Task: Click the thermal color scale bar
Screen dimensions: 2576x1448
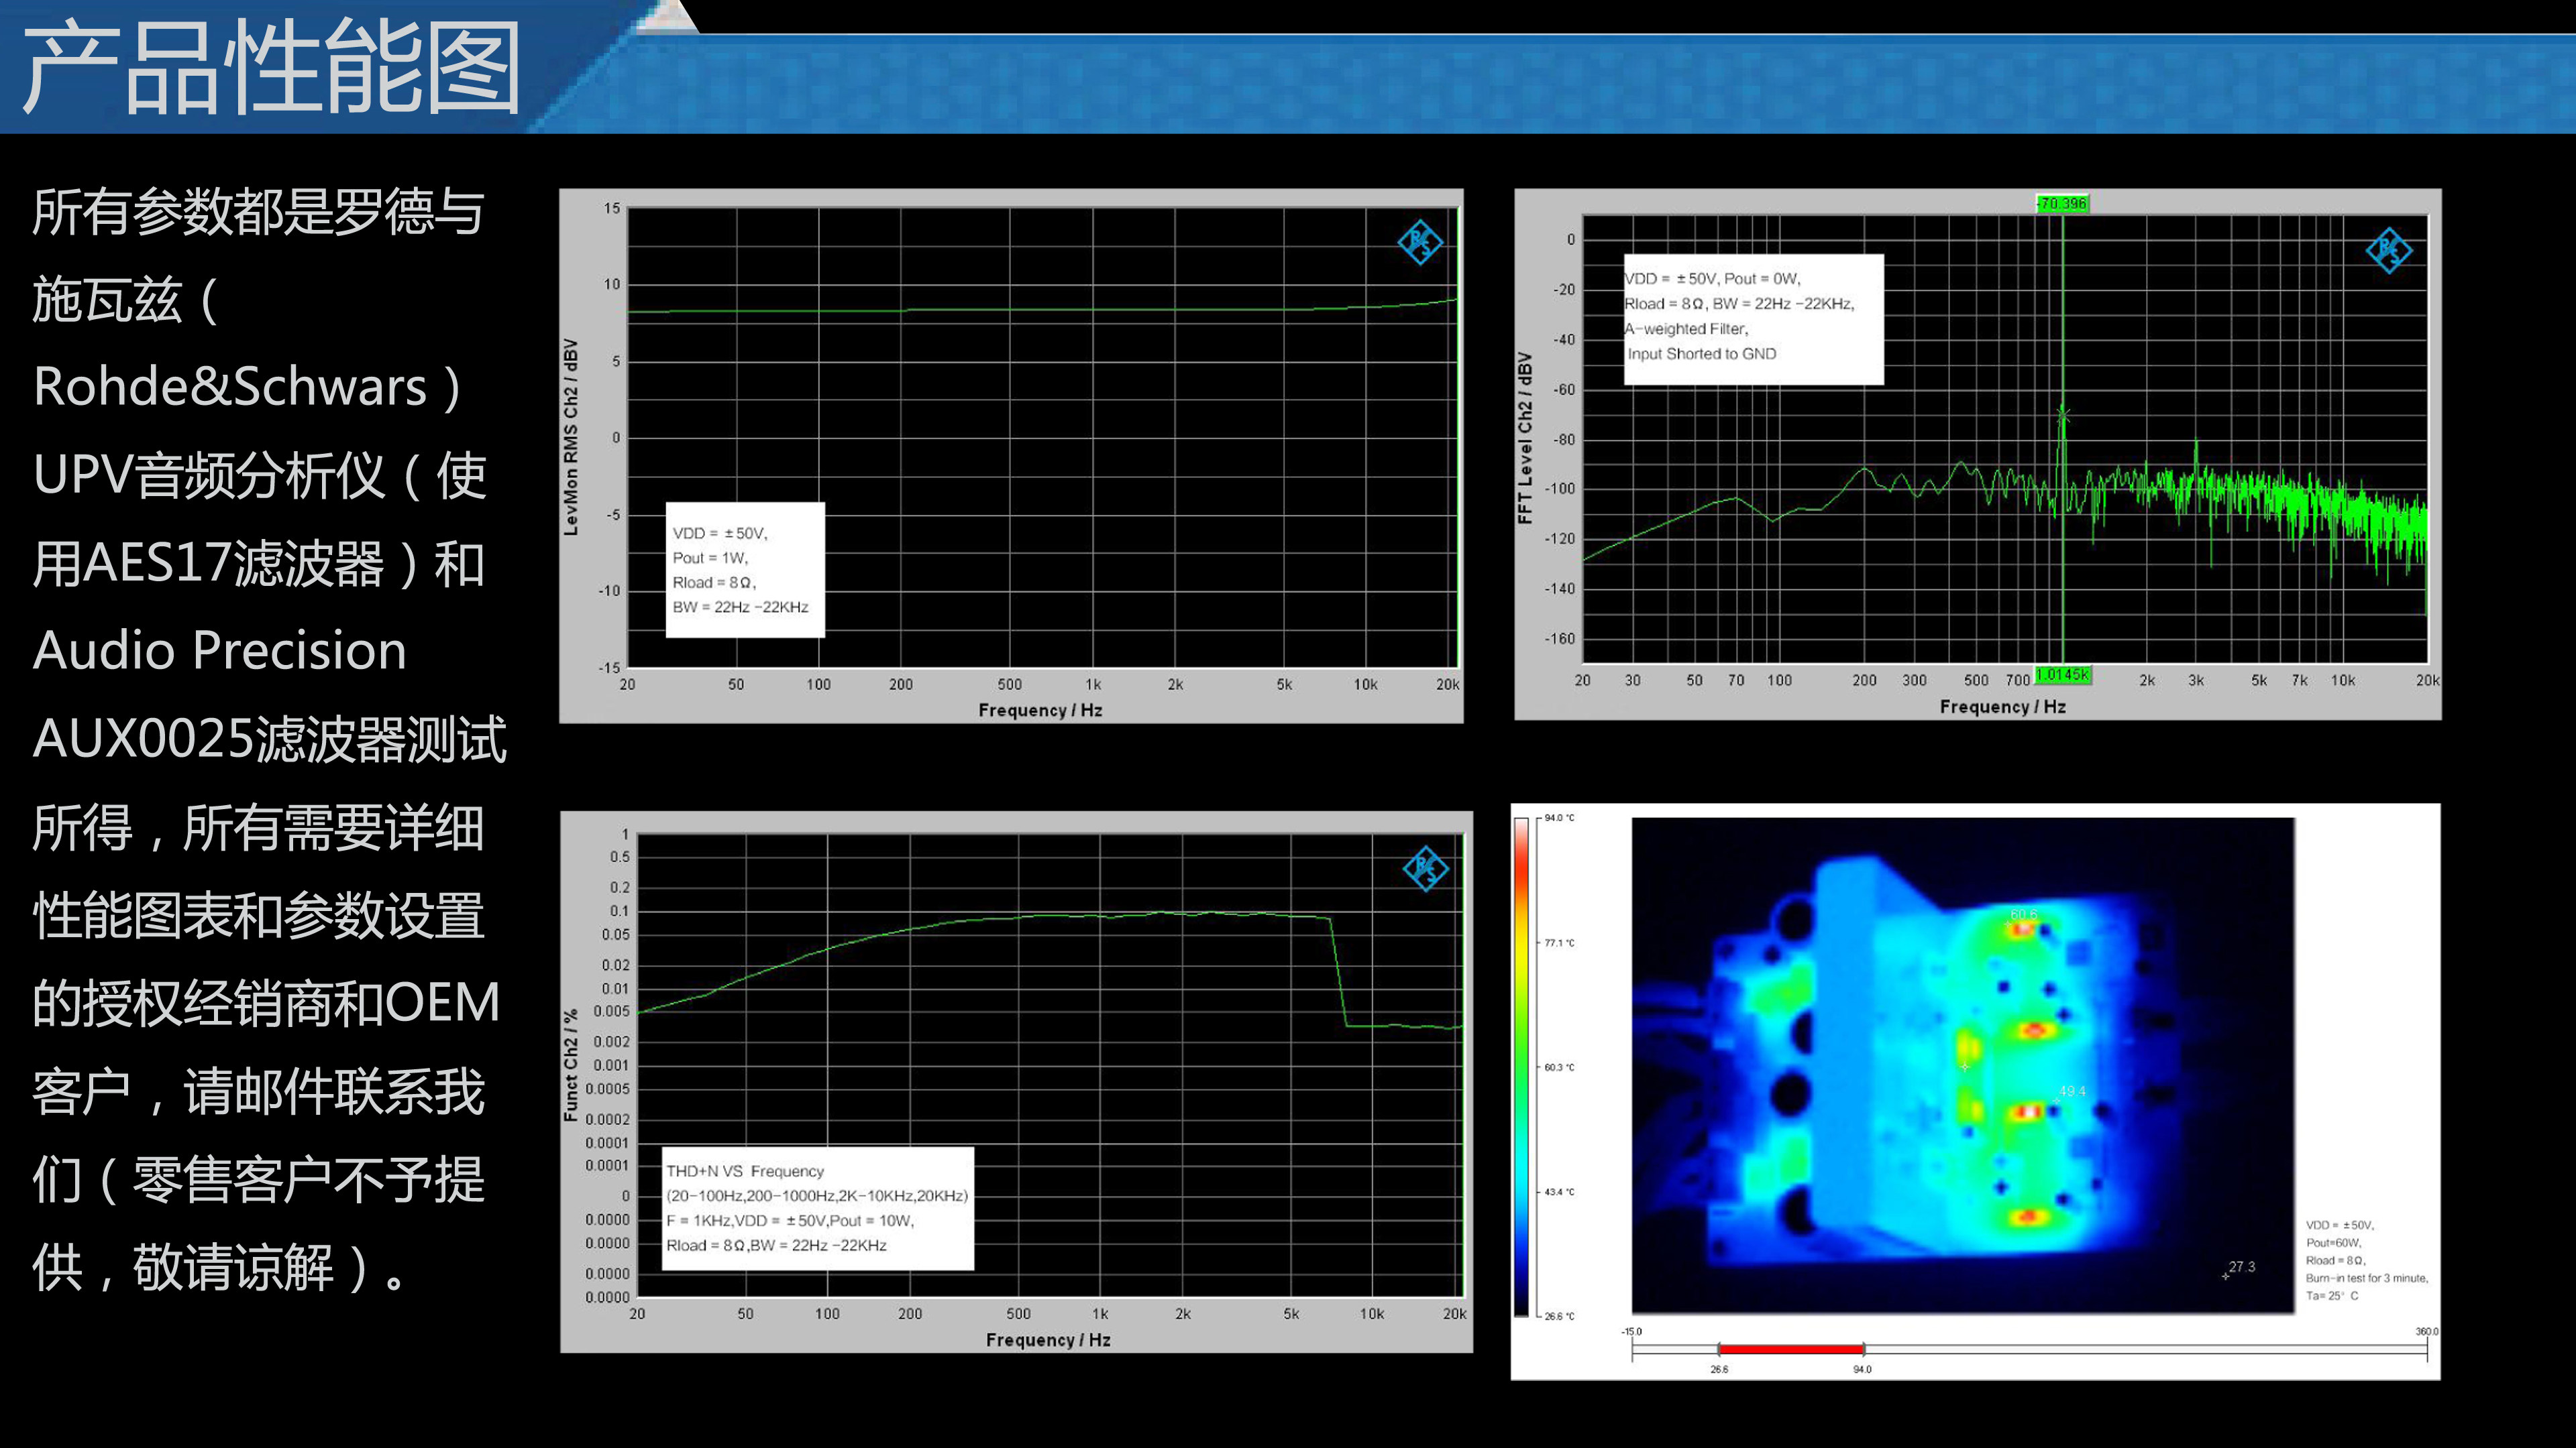Action: tap(1521, 1067)
